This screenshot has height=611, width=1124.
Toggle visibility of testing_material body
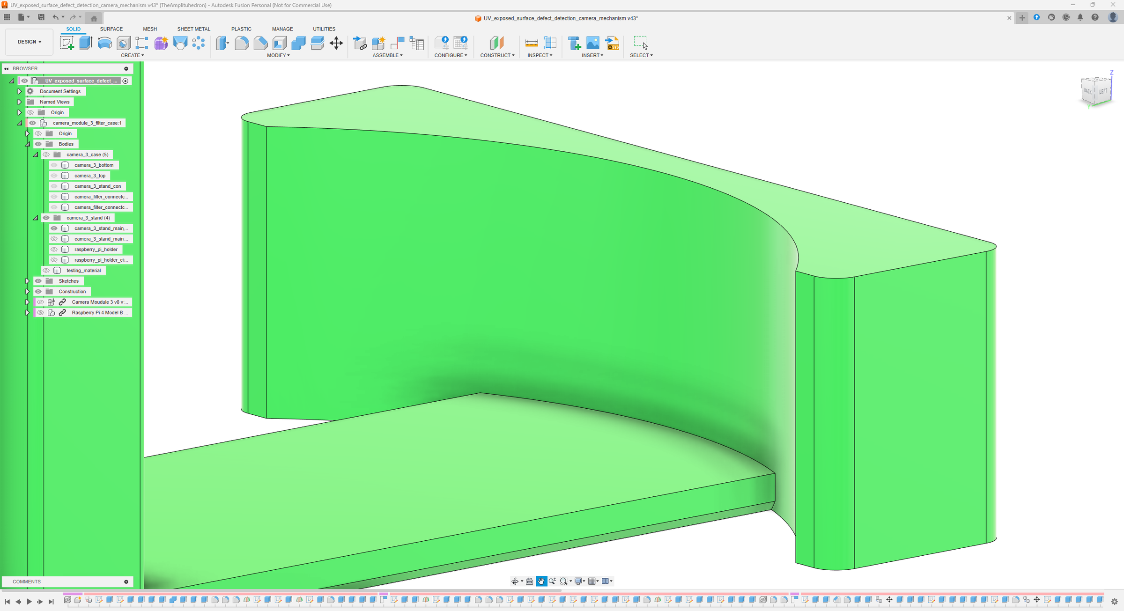(x=46, y=271)
